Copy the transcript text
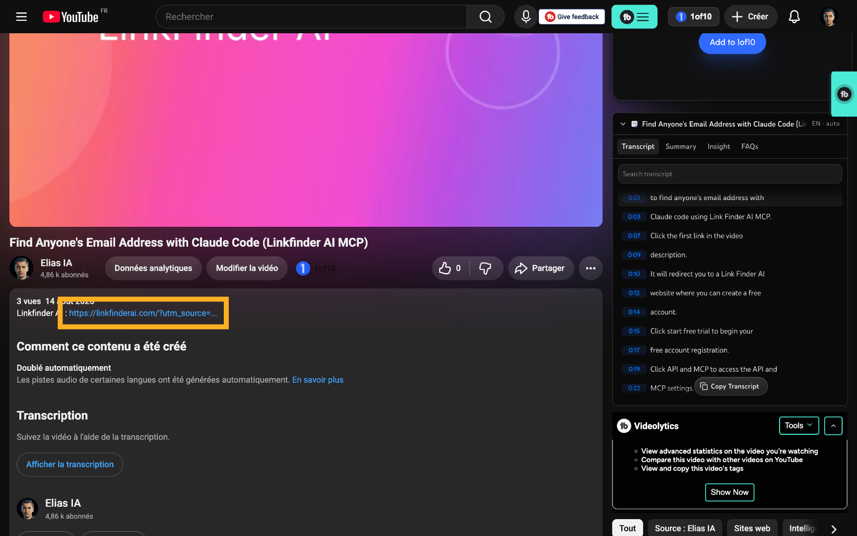The height and width of the screenshot is (536, 857). click(730, 387)
